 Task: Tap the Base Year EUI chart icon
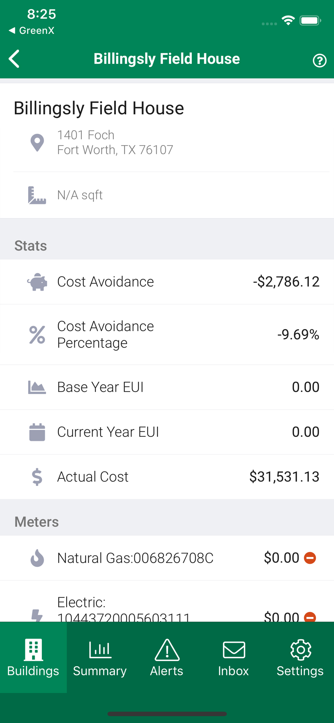[x=37, y=387]
